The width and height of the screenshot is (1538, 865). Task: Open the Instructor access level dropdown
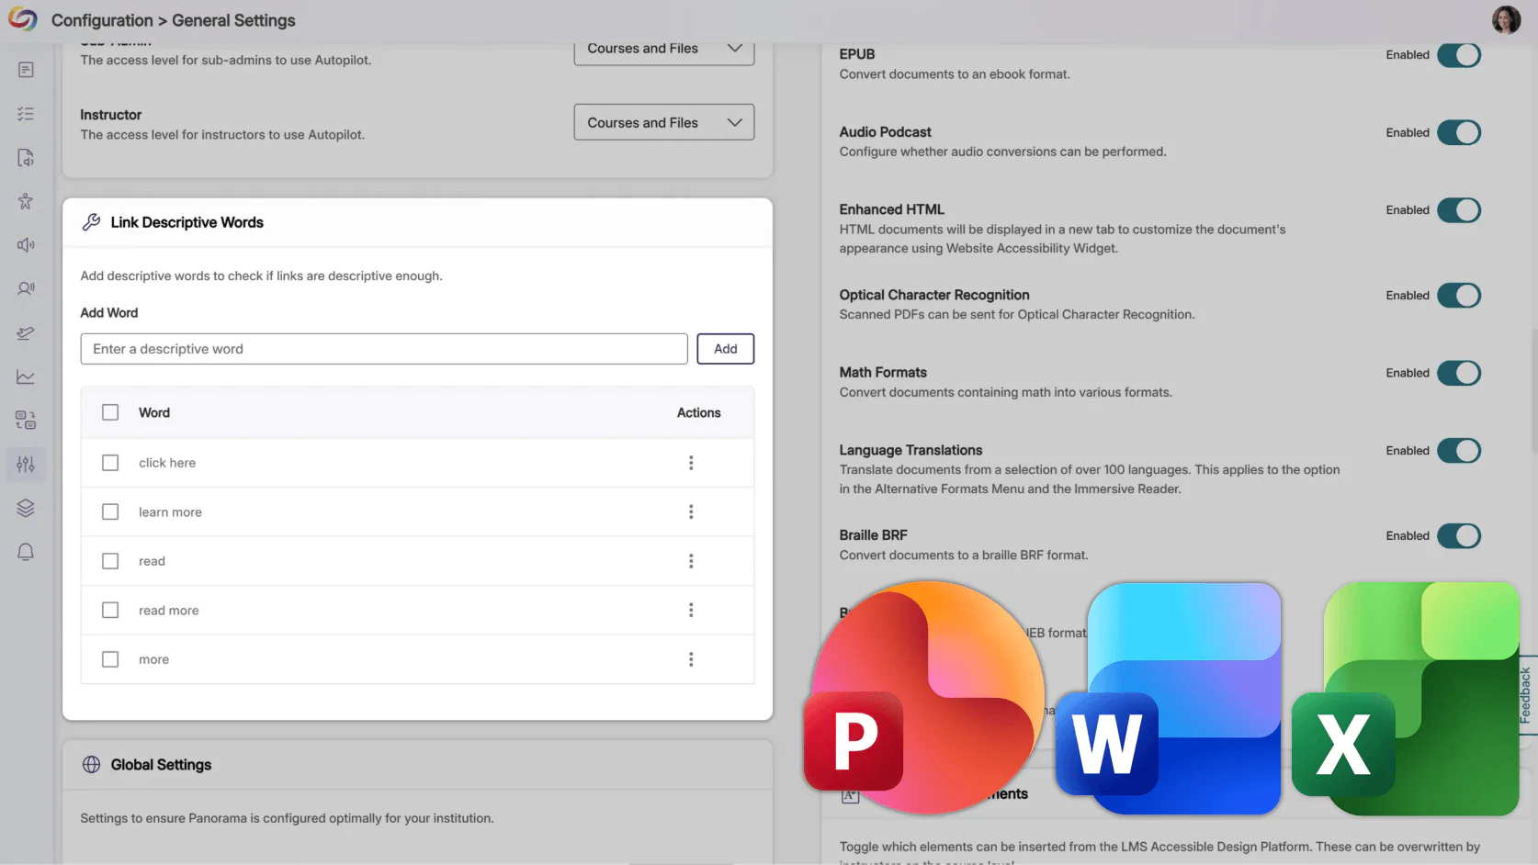(x=663, y=122)
